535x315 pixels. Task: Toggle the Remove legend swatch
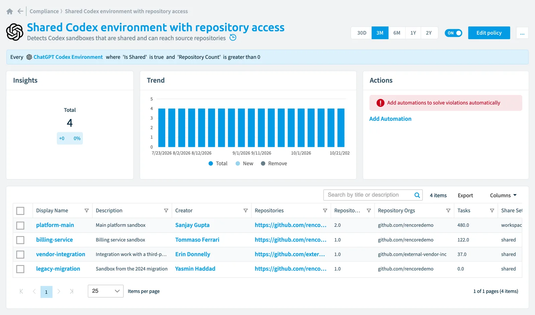tap(263, 163)
